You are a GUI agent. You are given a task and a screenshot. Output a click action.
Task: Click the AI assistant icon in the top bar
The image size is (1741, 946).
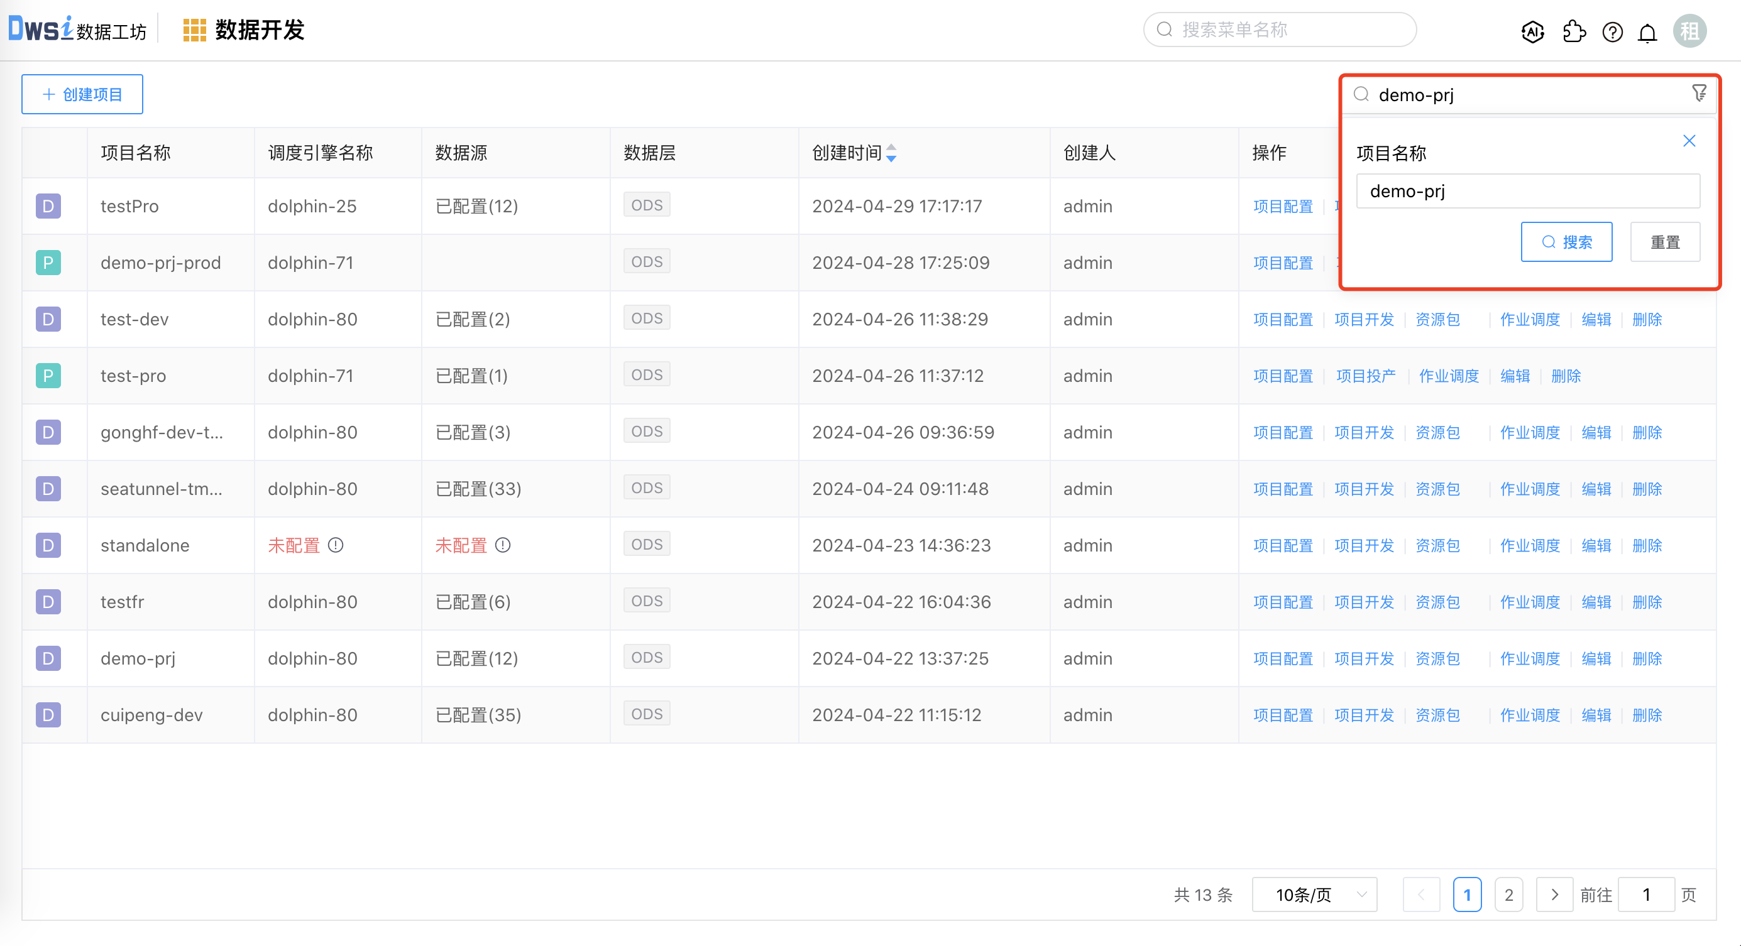(1532, 31)
